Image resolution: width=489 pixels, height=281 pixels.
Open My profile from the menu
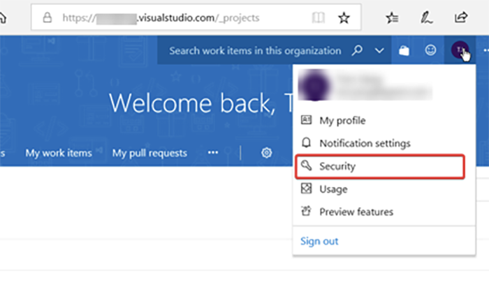(342, 121)
